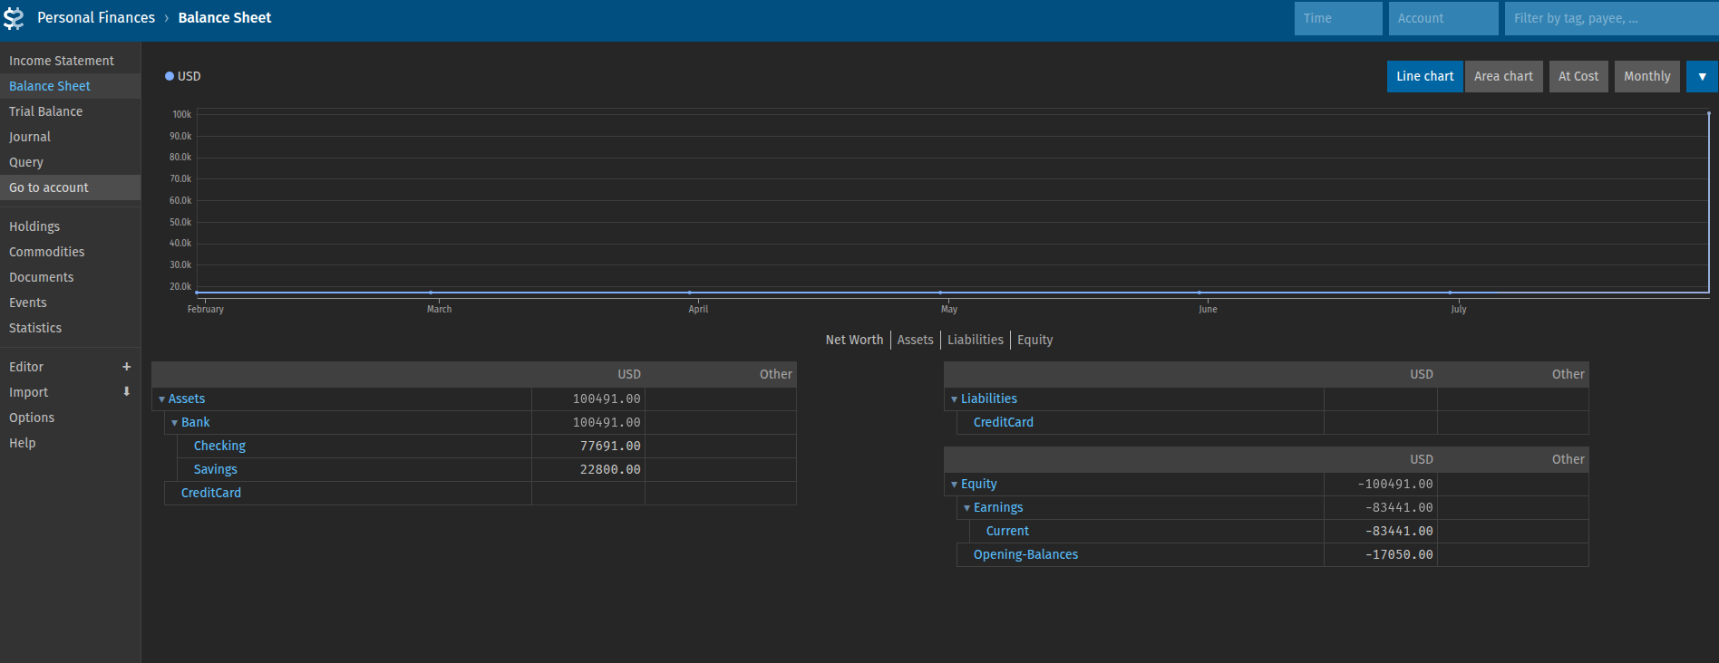Open the Query page
Screen dimensions: 1719x663
click(70, 162)
